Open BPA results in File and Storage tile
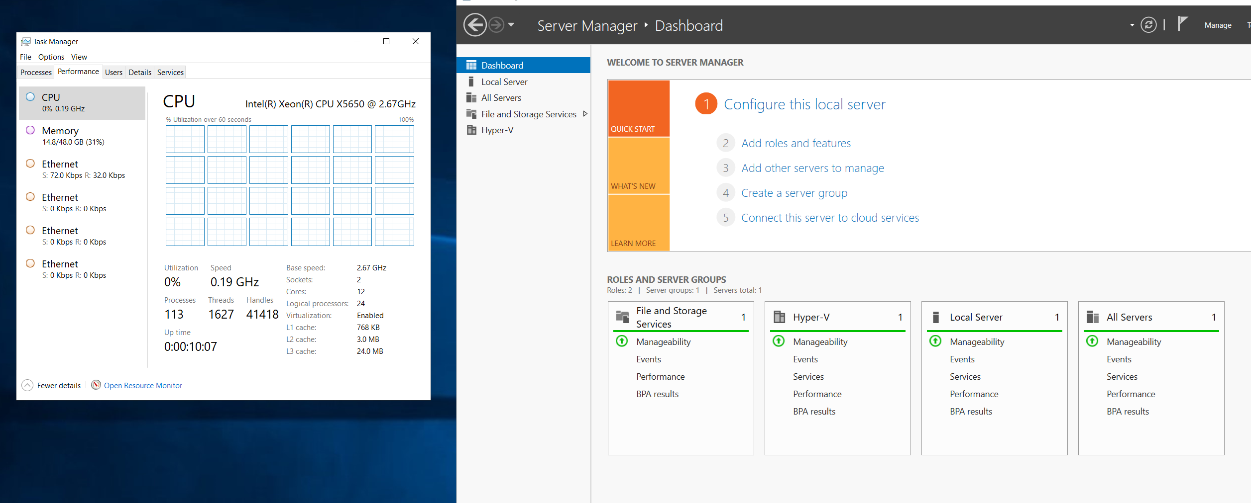The width and height of the screenshot is (1251, 503). (x=657, y=394)
